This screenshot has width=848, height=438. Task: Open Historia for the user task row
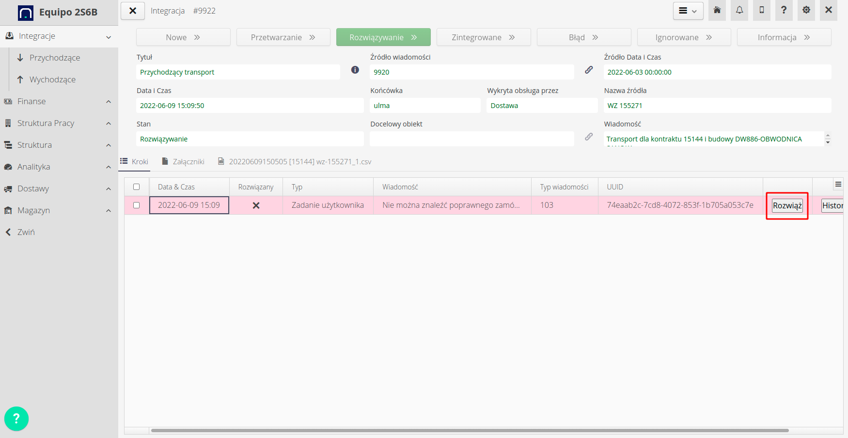coord(832,205)
